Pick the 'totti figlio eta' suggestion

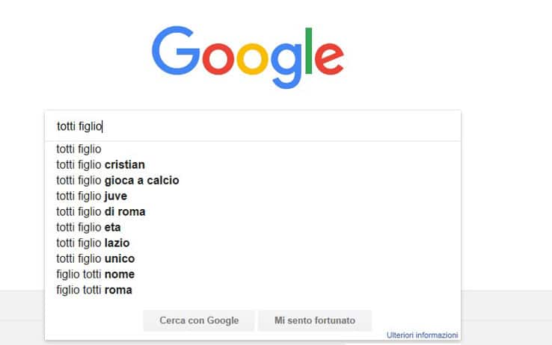coord(253,227)
